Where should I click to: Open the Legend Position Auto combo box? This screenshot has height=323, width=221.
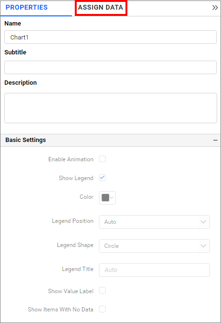(154, 222)
